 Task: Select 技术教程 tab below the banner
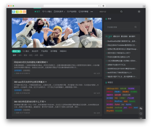[54, 51]
